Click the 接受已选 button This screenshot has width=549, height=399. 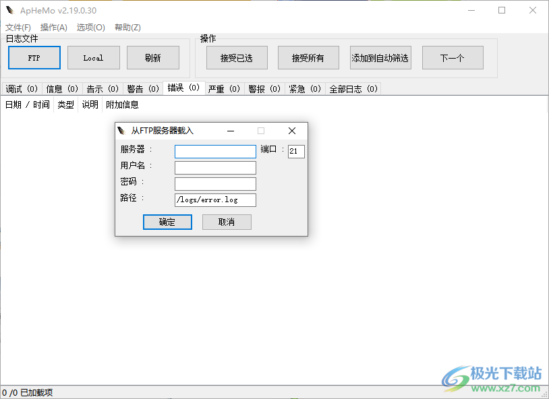[237, 58]
